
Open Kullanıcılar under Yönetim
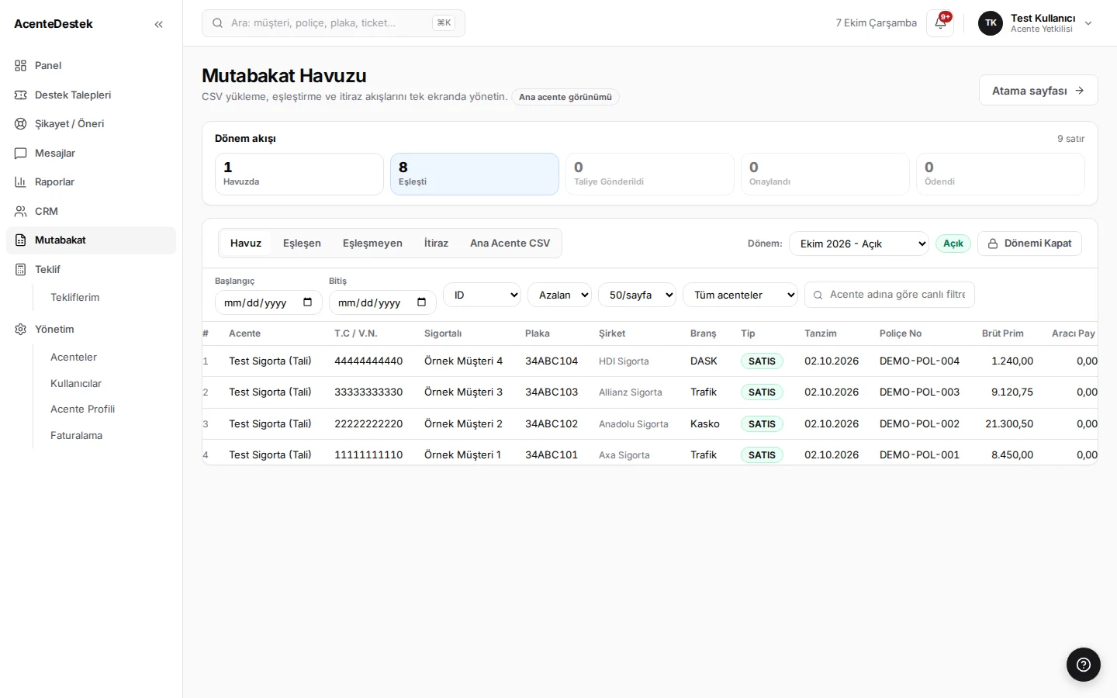pos(76,383)
